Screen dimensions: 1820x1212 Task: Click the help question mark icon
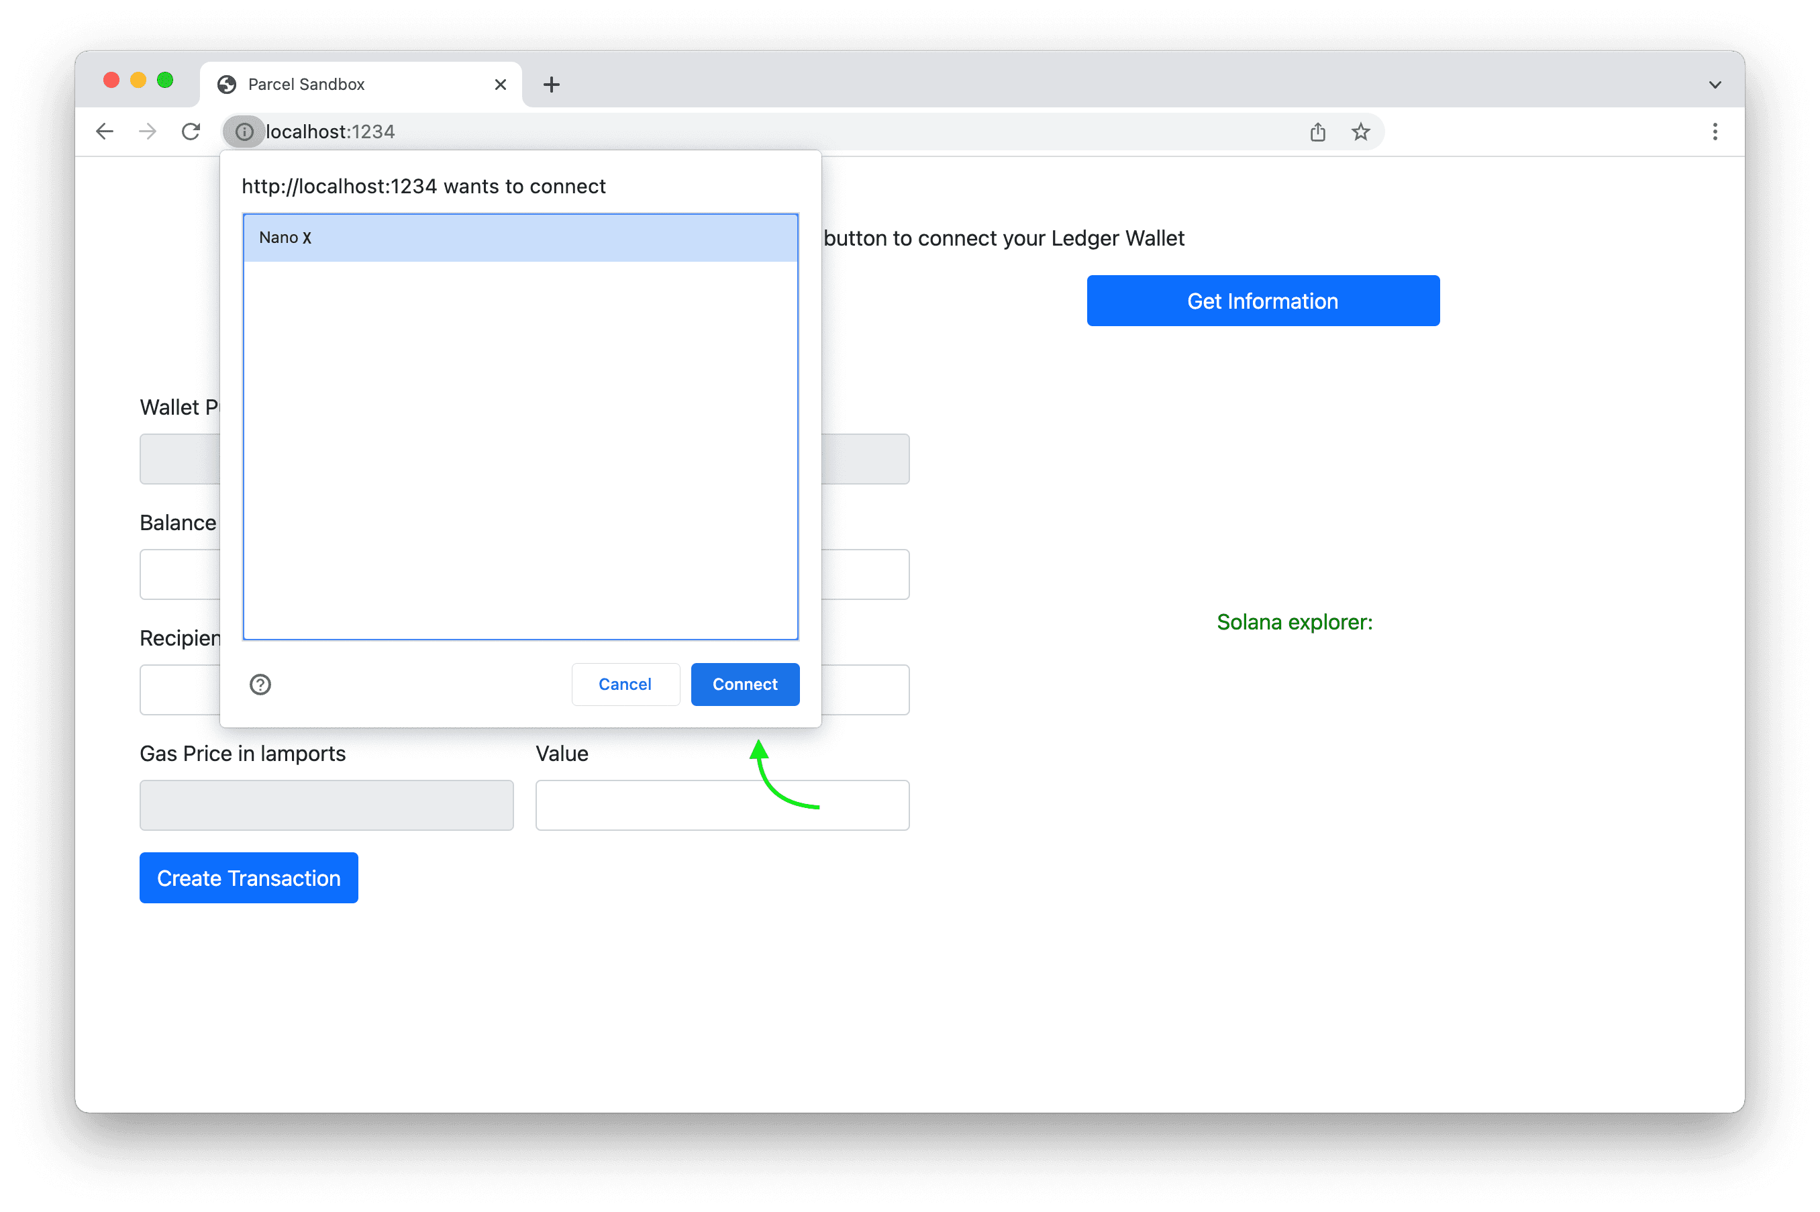[x=260, y=684]
